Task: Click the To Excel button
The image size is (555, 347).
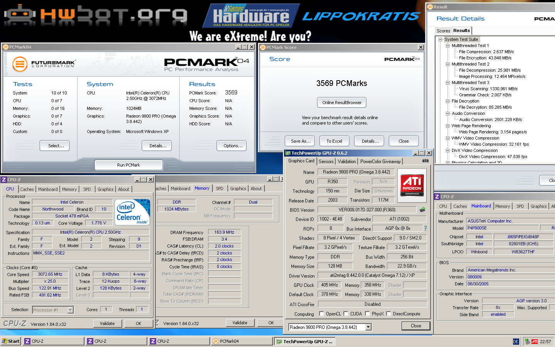Action: coord(334,141)
